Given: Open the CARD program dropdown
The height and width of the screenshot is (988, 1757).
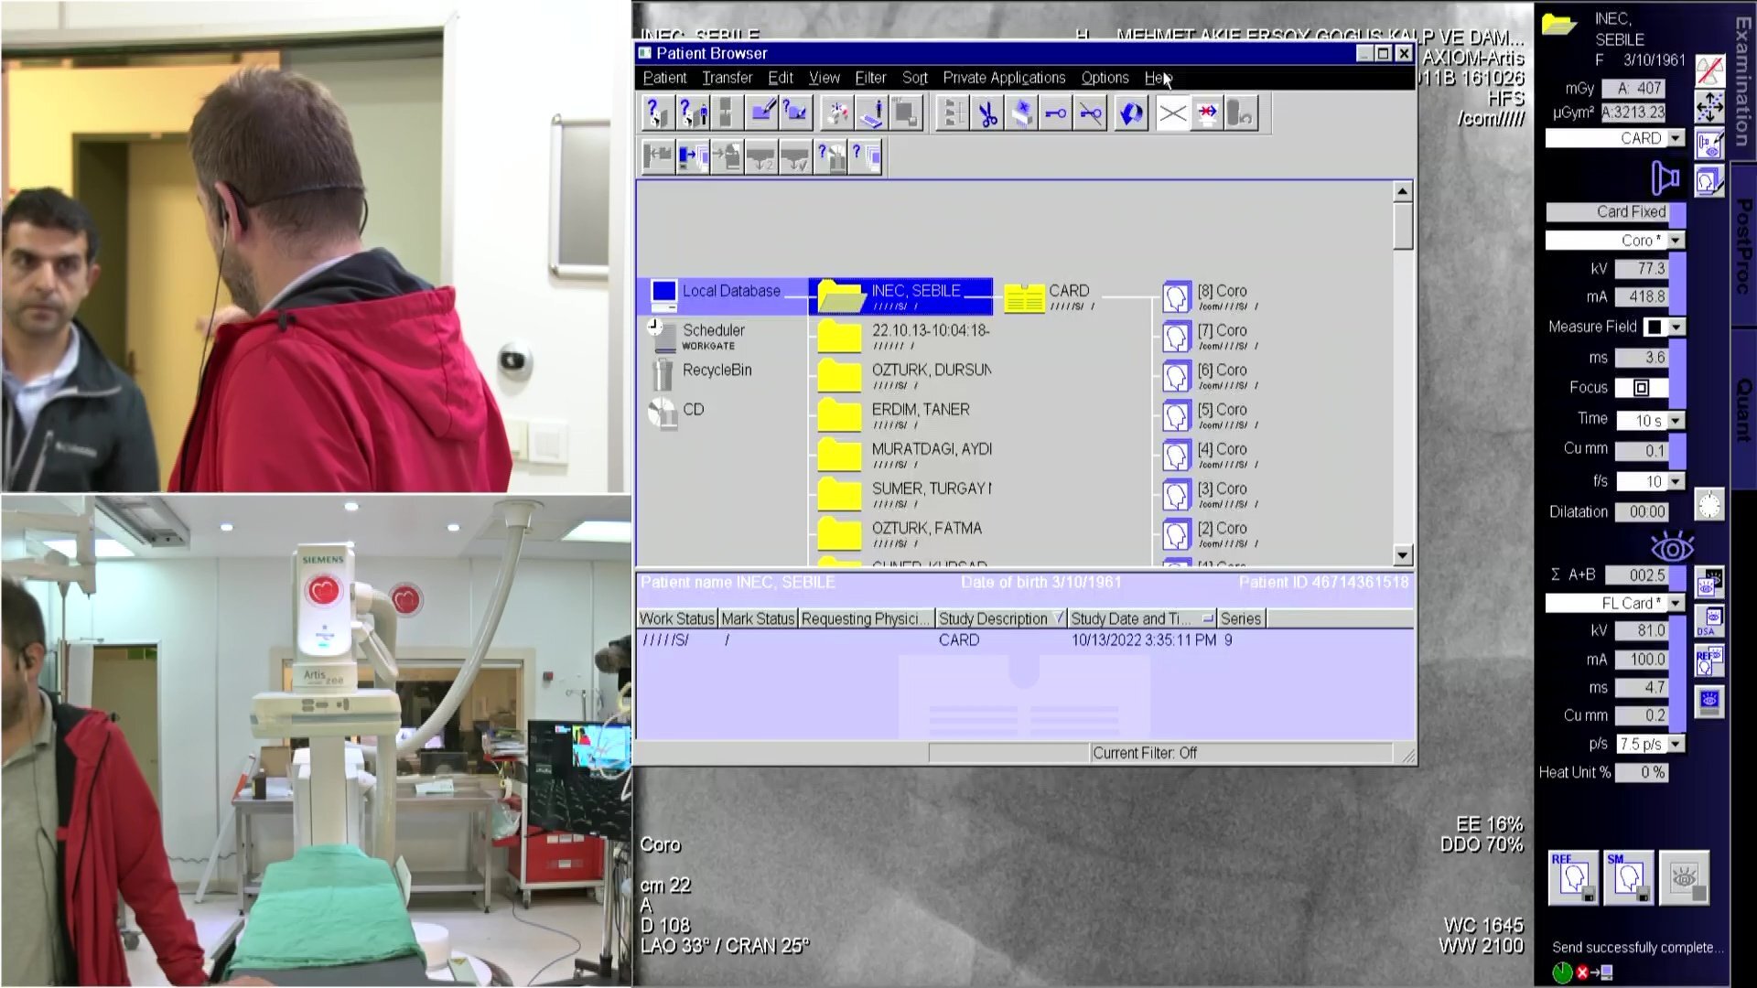Looking at the screenshot, I should click(x=1676, y=138).
